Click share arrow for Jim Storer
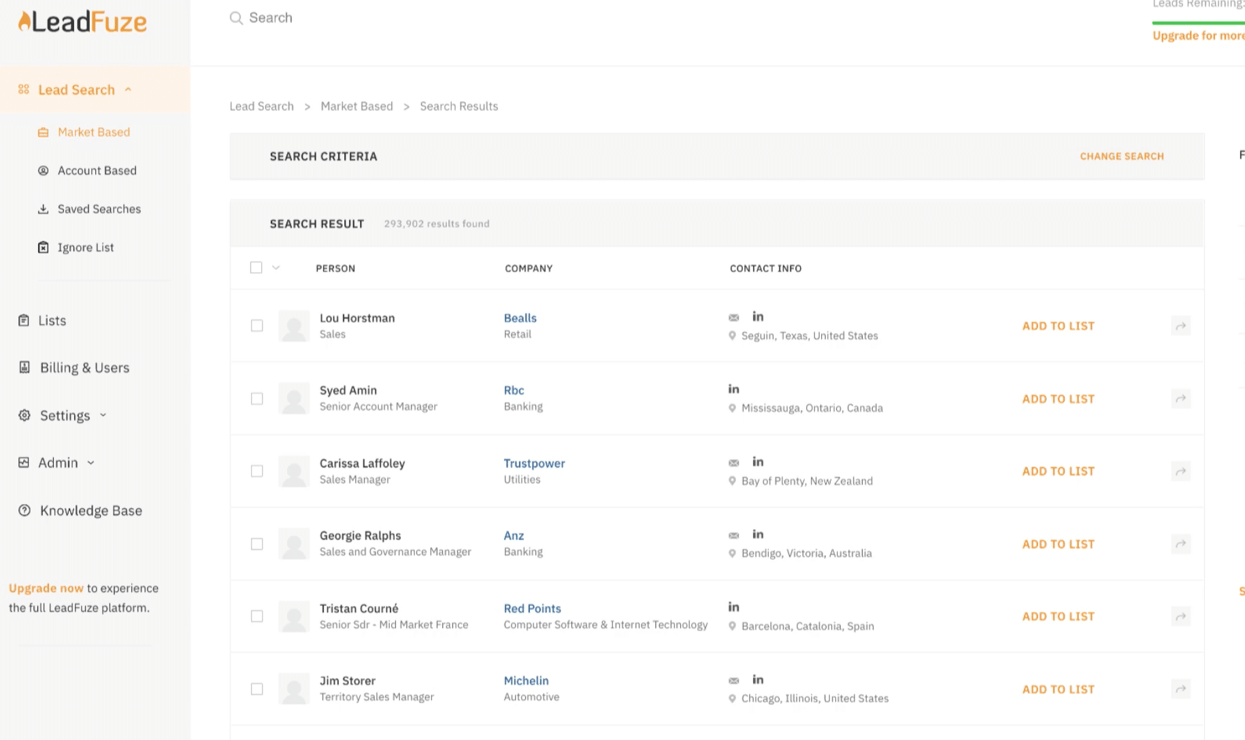Viewport: 1245px width, 740px height. coord(1181,689)
